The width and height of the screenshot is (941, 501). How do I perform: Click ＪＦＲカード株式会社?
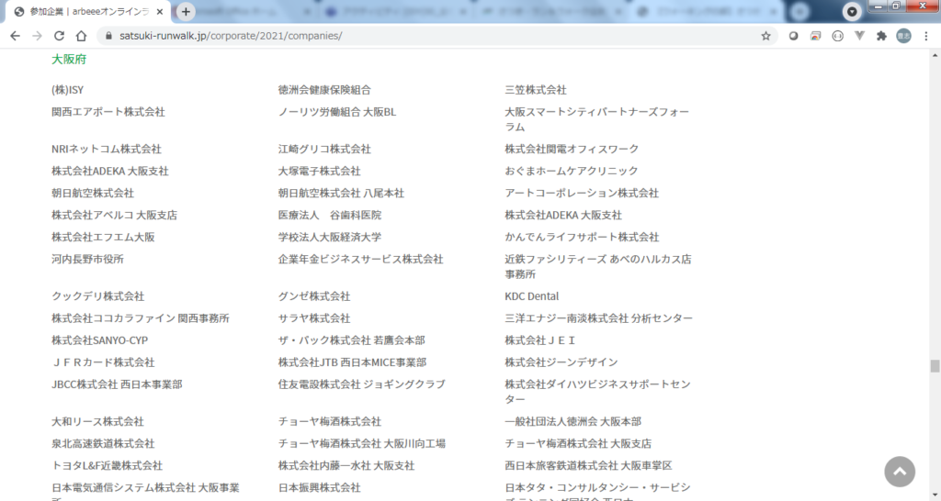[x=103, y=362]
